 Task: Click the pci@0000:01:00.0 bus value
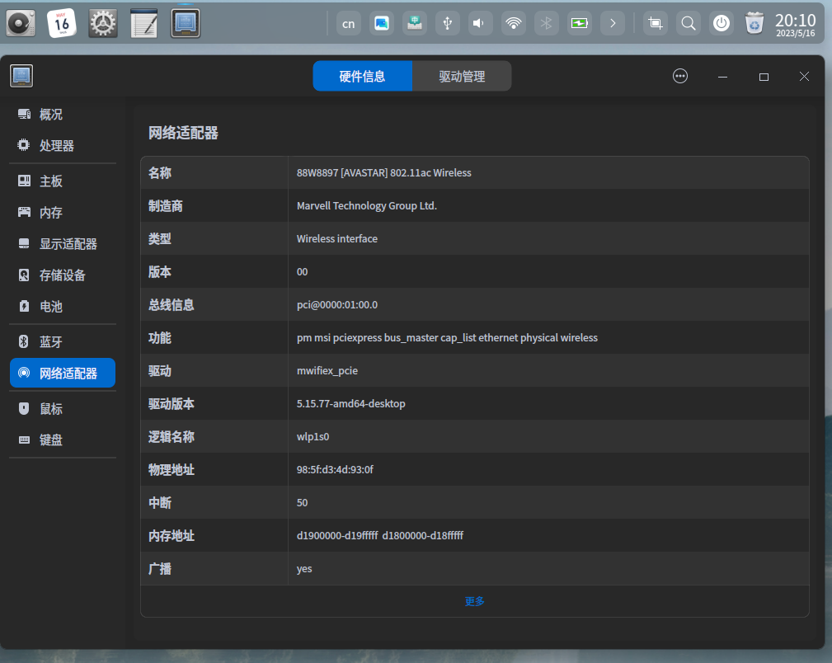pos(337,304)
